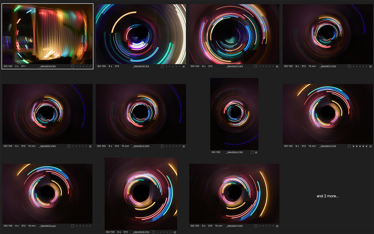Select the _58A0625.psd thumbnail
Viewport: 374px width, 234px height.
[47, 194]
